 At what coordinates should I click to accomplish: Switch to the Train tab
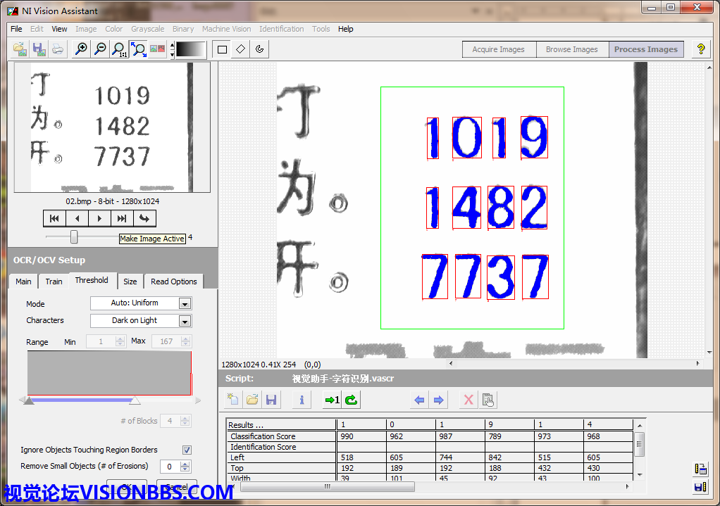tap(54, 282)
